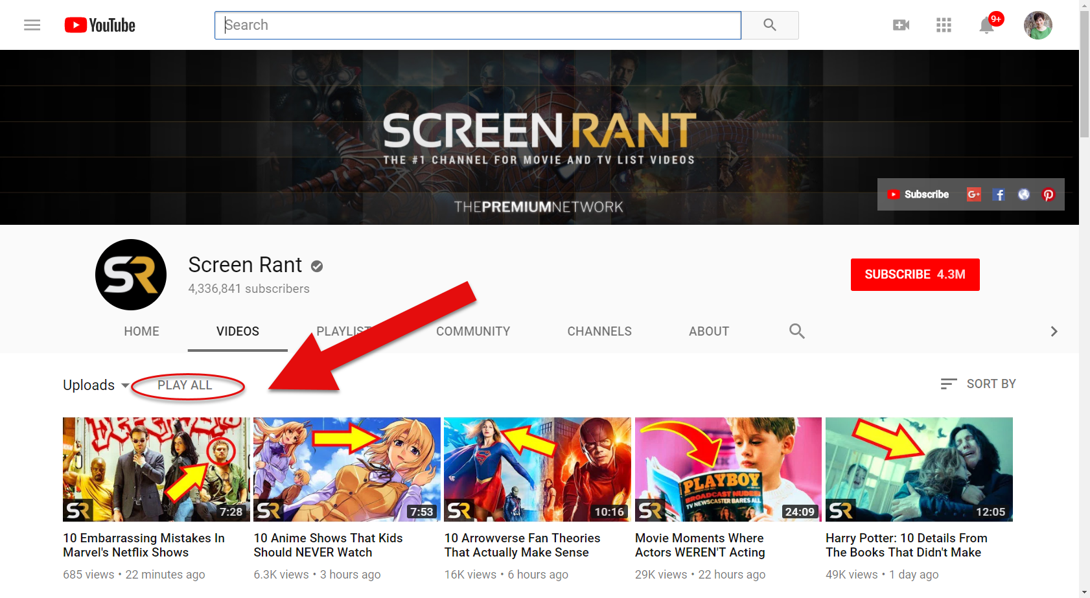Open the notifications bell

pyautogui.click(x=987, y=25)
